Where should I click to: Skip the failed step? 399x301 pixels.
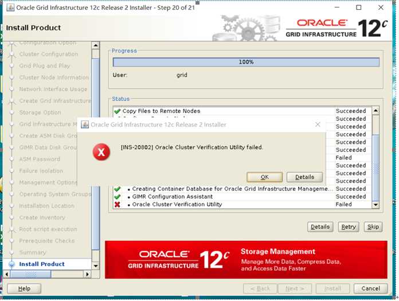(x=373, y=226)
